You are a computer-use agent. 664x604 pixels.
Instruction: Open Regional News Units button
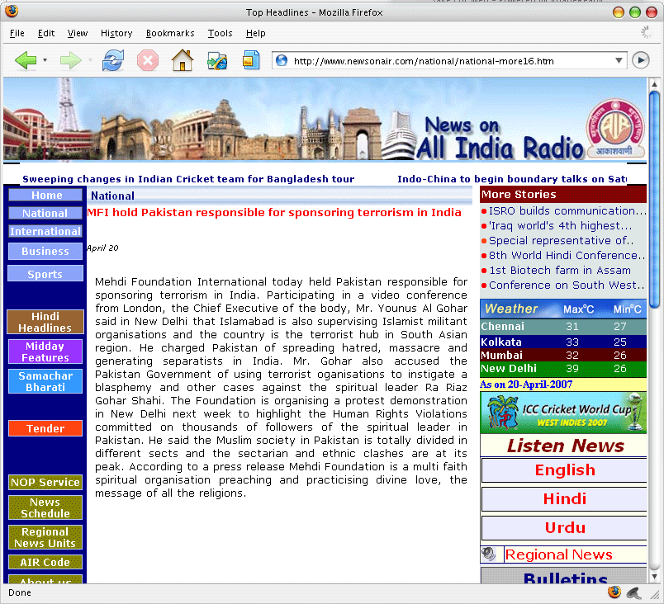45,537
